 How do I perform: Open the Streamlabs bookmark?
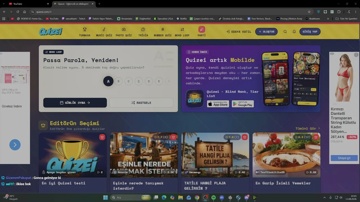pos(125,19)
